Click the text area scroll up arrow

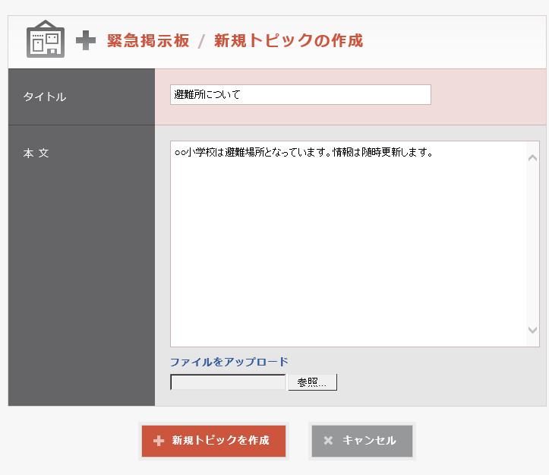coord(532,157)
